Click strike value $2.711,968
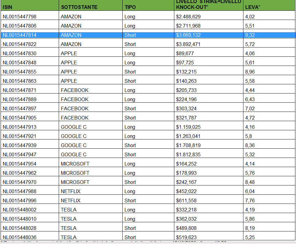 (x=188, y=26)
